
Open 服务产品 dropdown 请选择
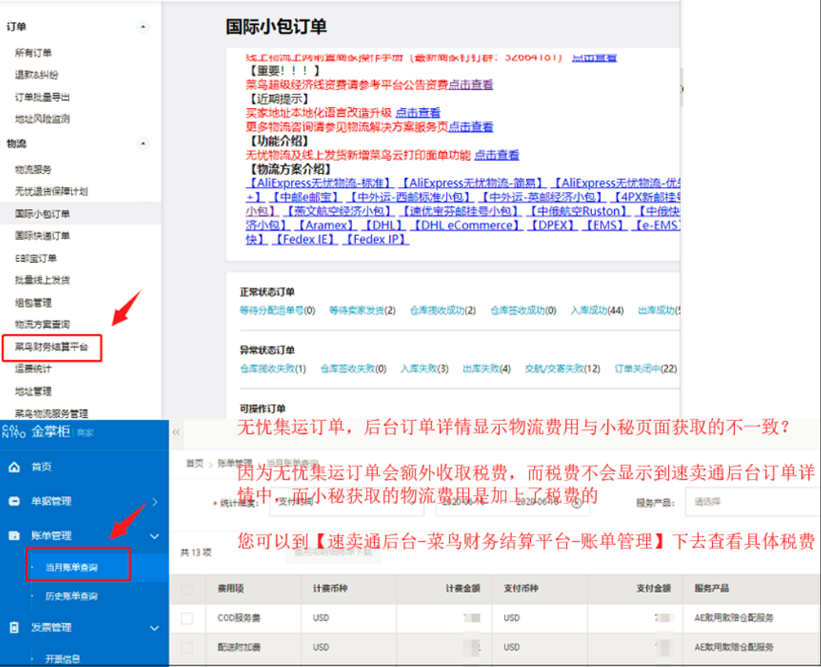click(753, 502)
